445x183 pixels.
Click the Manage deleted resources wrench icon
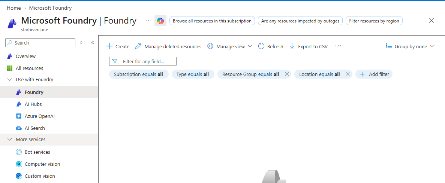[138, 46]
